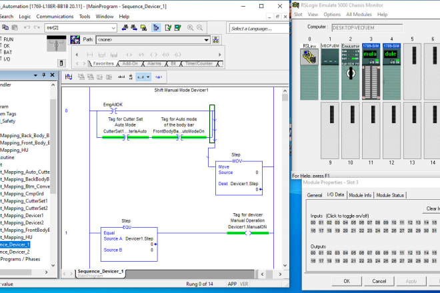The width and height of the screenshot is (440, 293).
Task: Click the Zoom In magnifier icon
Action: [x=190, y=27]
